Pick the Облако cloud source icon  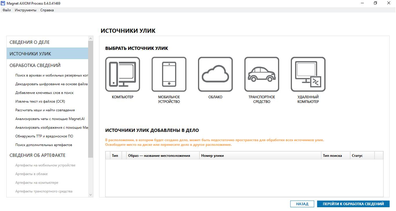[x=215, y=74]
